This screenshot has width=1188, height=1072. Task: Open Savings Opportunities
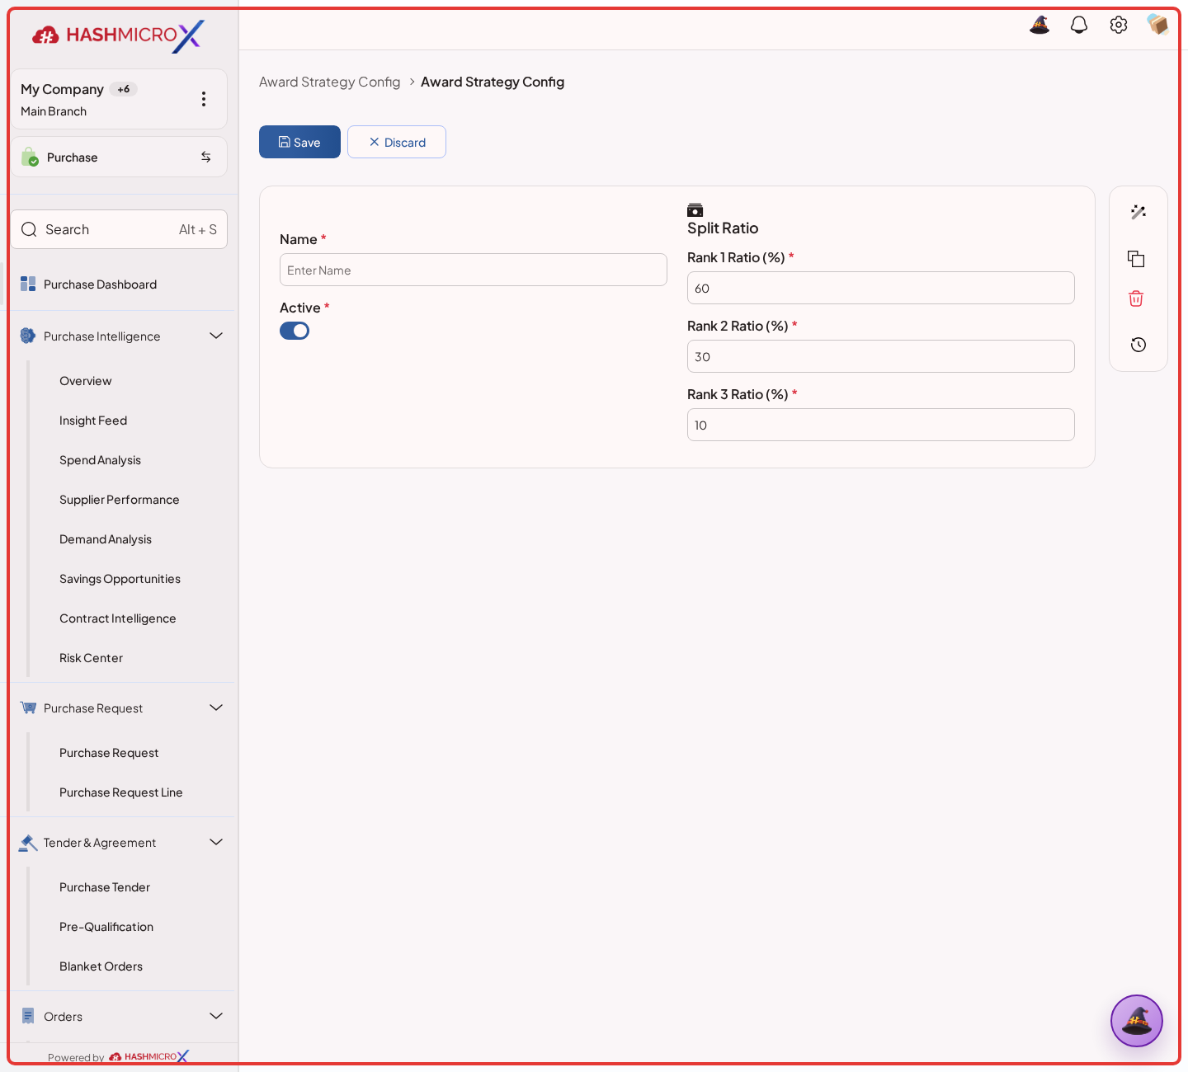click(x=120, y=579)
